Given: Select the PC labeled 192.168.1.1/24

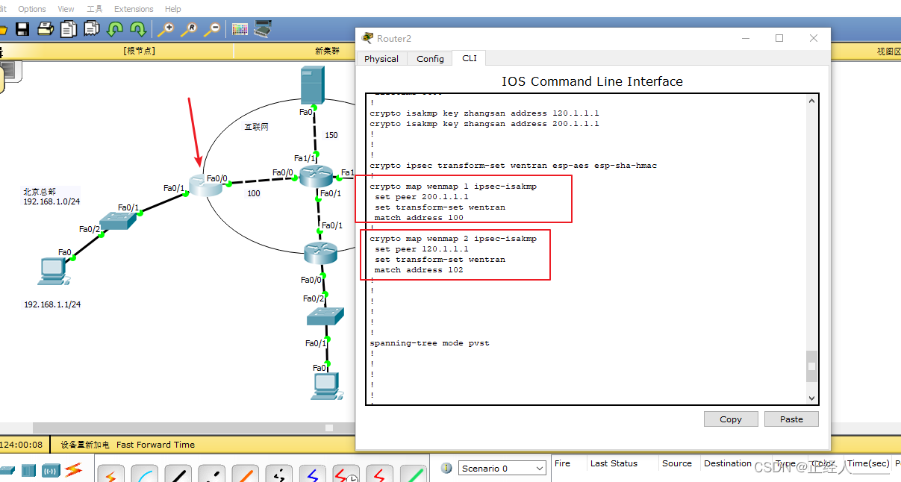Looking at the screenshot, I should click(54, 272).
